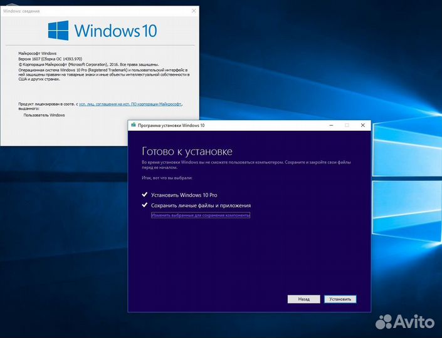The image size is (442, 338).
Task: Close the Windows: сведения window
Action: point(192,11)
